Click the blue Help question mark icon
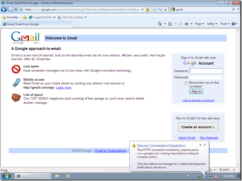This screenshot has width=242, height=181. pyautogui.click(x=233, y=24)
